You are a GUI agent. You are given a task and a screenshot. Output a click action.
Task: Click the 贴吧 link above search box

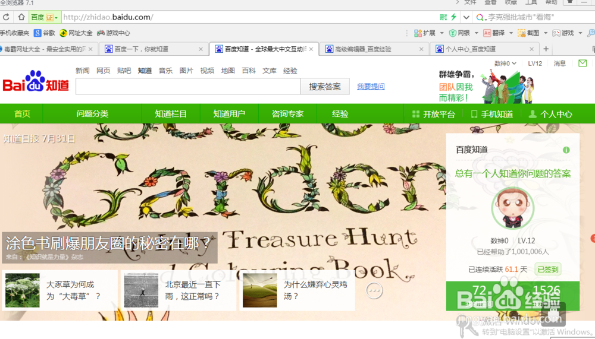[124, 71]
